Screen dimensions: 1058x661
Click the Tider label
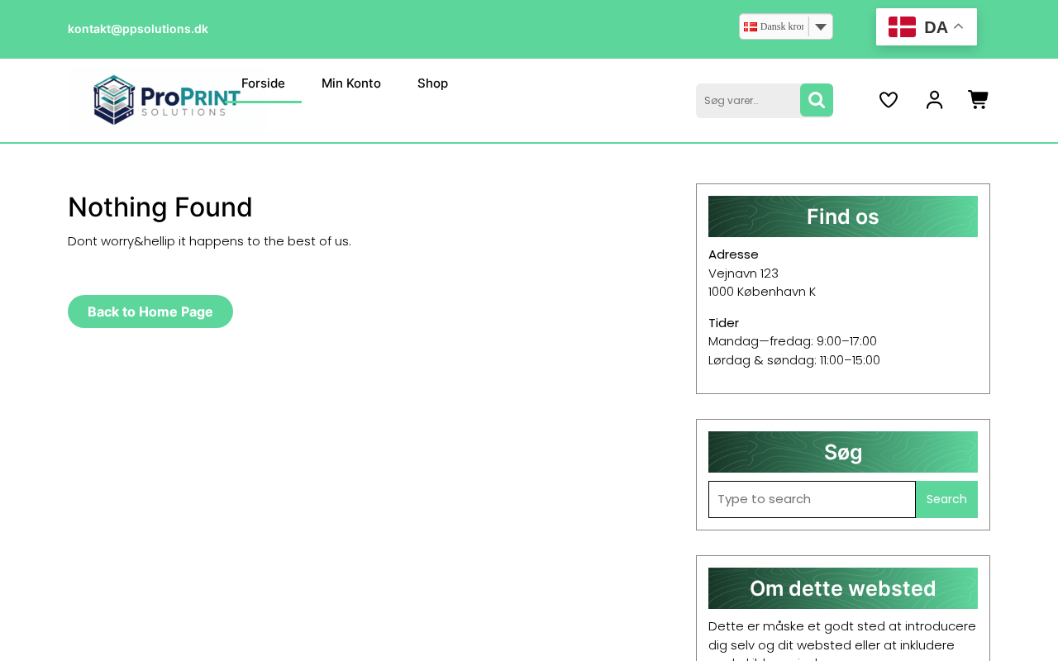tap(724, 323)
